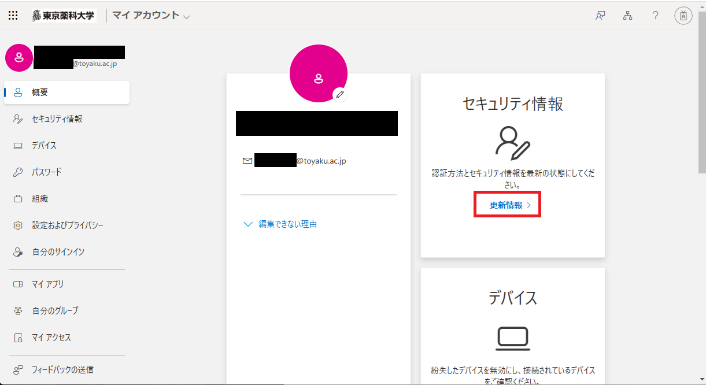Click the organization chart icon in top bar
This screenshot has width=706, height=385.
coord(627,16)
